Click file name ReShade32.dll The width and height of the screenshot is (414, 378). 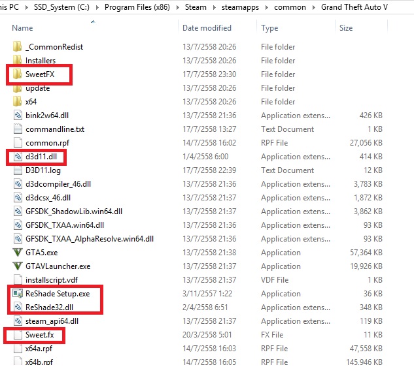(x=49, y=307)
